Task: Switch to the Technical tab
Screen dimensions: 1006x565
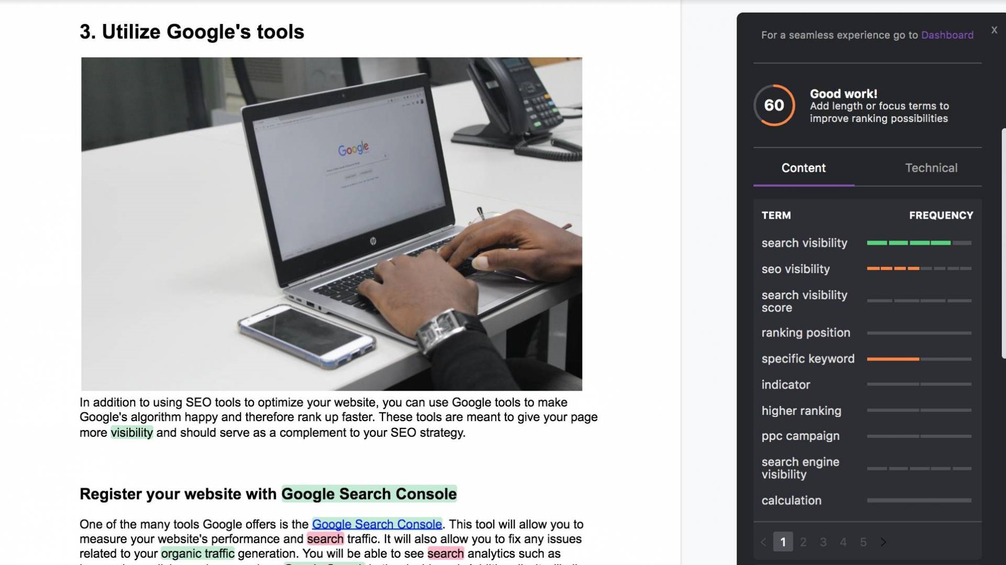Action: (x=931, y=167)
